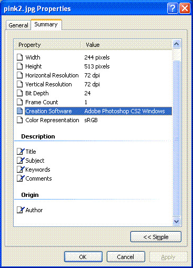
Task: Select the Bit Depth row
Action: [x=93, y=93]
